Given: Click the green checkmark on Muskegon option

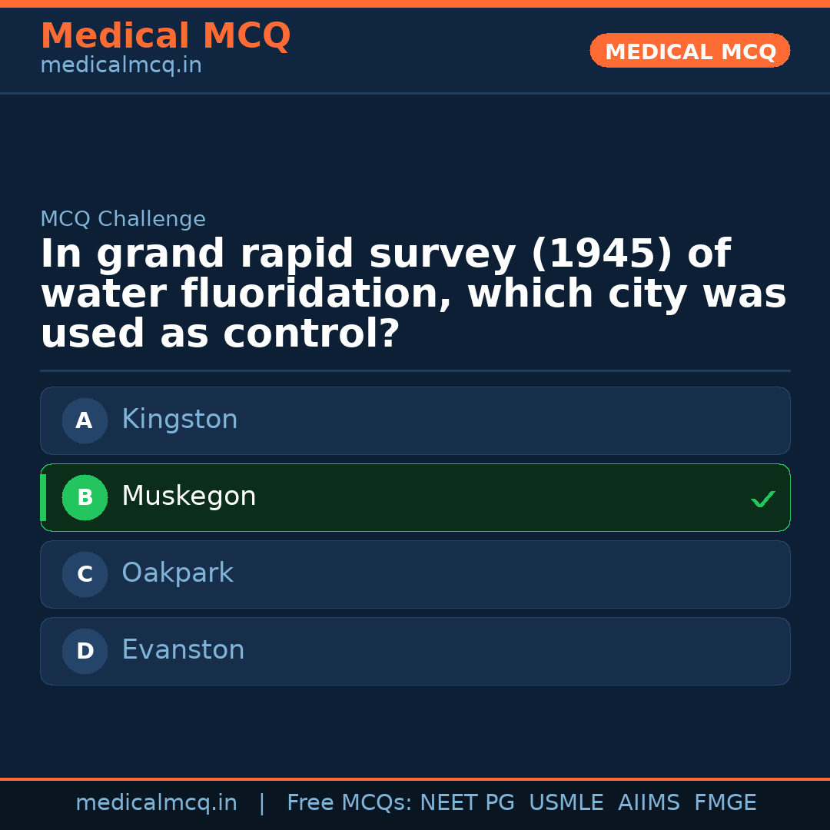Looking at the screenshot, I should click(762, 499).
